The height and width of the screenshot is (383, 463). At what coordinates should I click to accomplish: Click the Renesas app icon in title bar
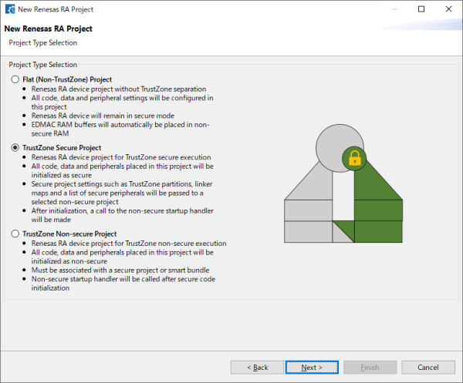click(x=9, y=9)
